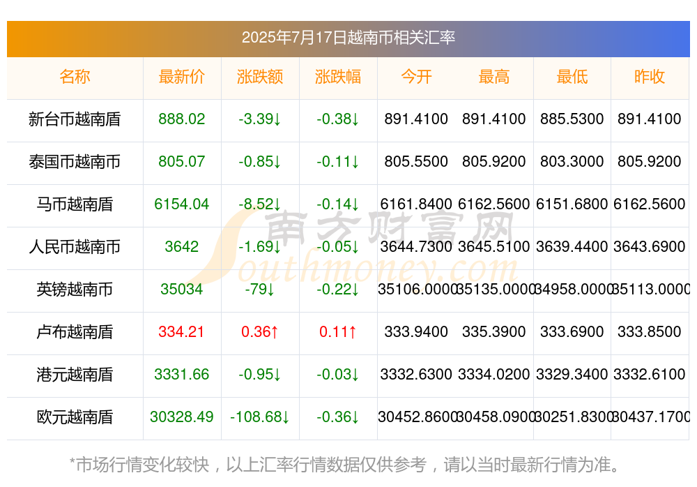Image resolution: width=697 pixels, height=487 pixels.
Task: Select the high value 3334.0200
Action: point(494,374)
